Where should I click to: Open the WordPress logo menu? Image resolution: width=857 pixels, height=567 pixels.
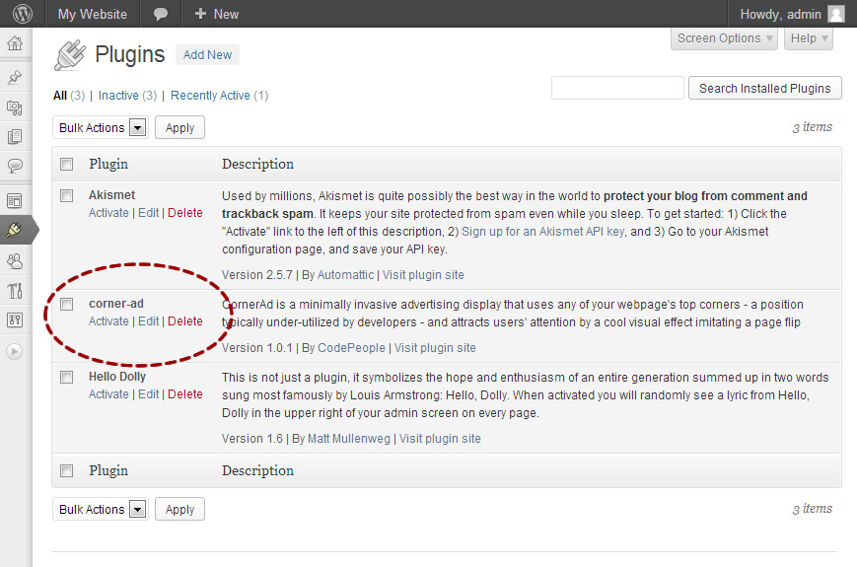tap(22, 14)
